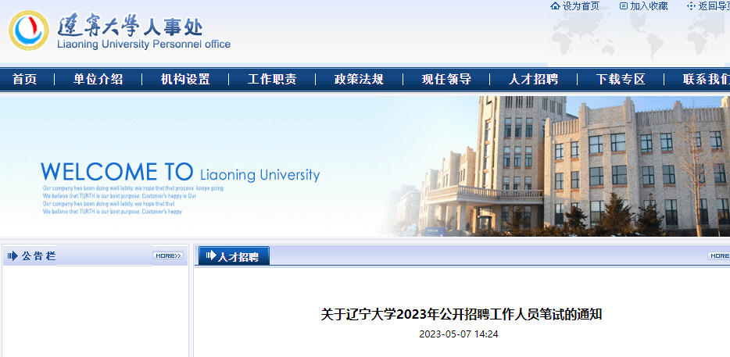Screen dimensions: 730x357
Task: Click the cross-arrows icon beside 返回导页
Action: click(692, 6)
